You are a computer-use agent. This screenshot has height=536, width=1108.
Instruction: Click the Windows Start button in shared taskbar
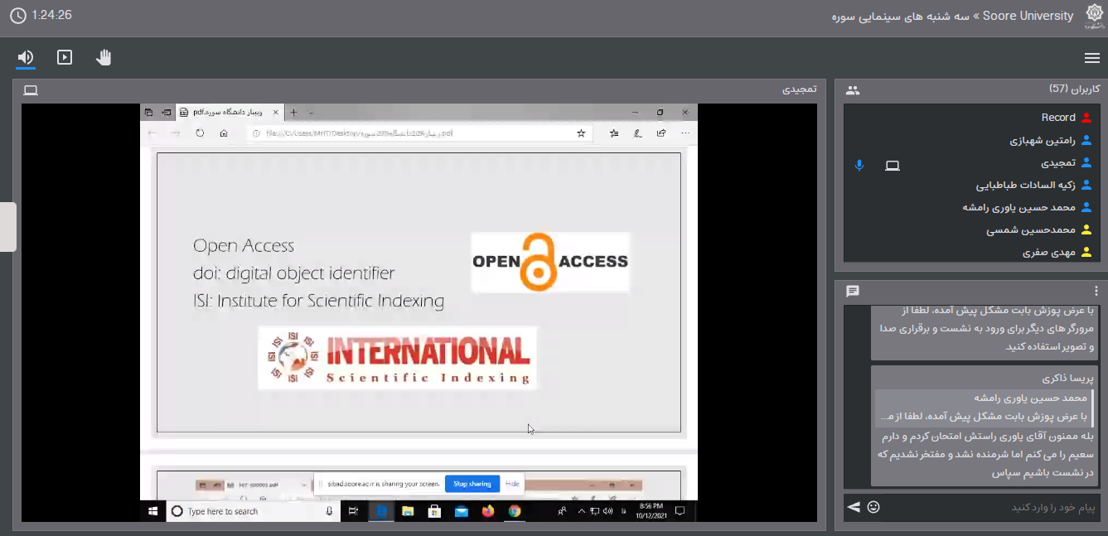[x=153, y=512]
